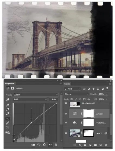This screenshot has height=151, width=115.
Task: Open the Properties panel menu
Action: pyautogui.click(x=60, y=84)
